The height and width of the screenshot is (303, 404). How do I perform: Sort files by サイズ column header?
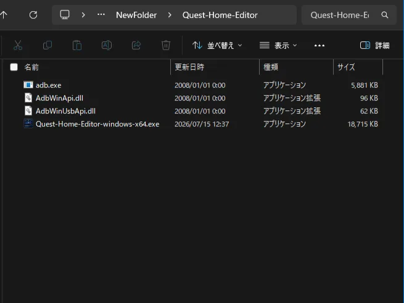point(346,67)
